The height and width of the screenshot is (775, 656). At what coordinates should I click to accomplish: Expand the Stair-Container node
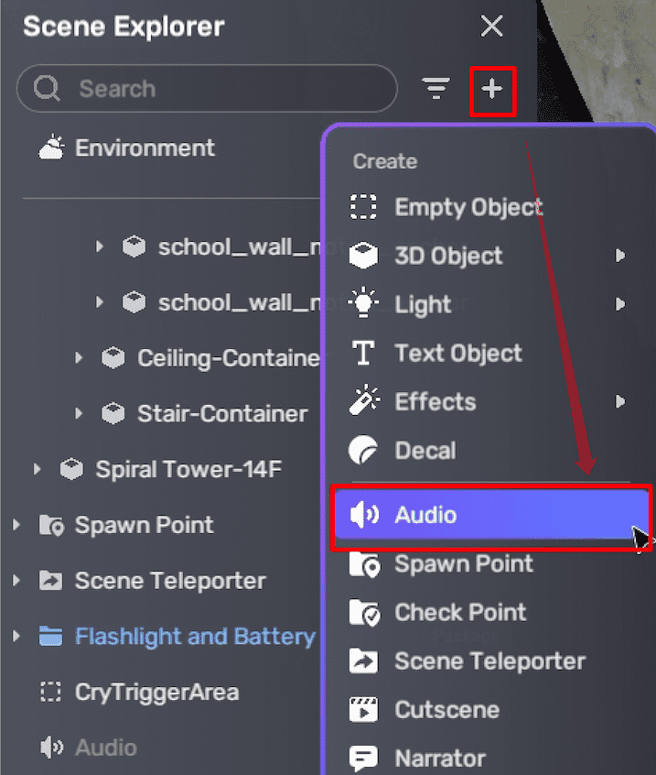(x=79, y=413)
